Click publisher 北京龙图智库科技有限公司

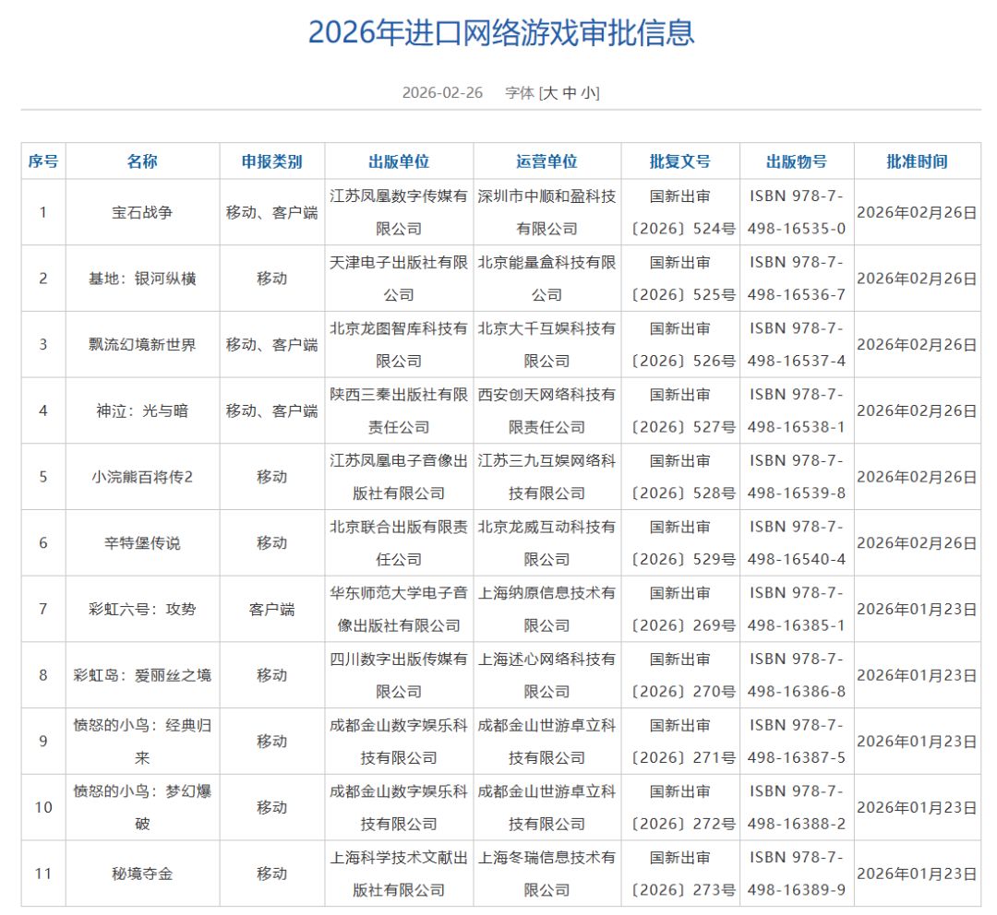pyautogui.click(x=399, y=344)
